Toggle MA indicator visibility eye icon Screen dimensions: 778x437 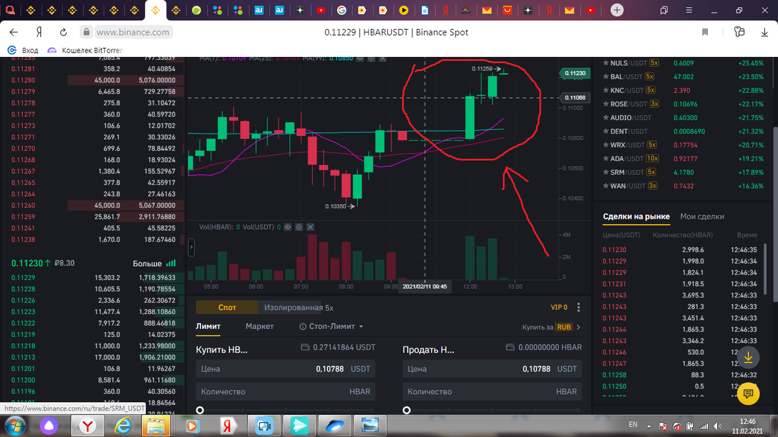[360, 58]
